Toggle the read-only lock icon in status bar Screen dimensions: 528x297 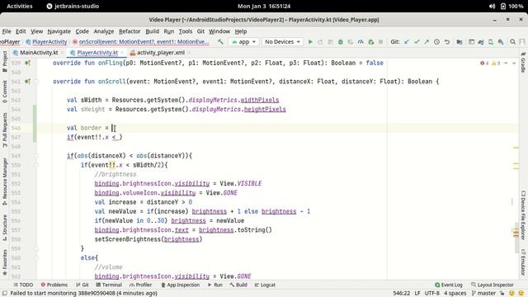click(502, 294)
